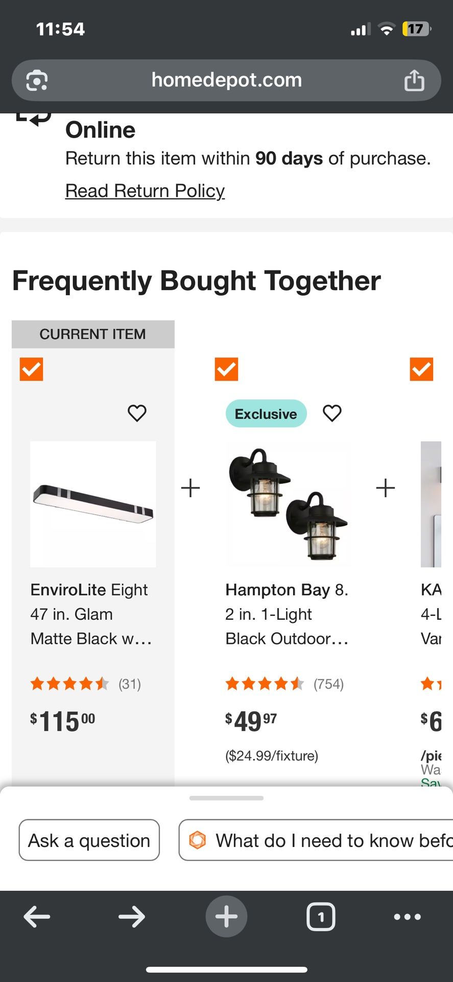Tap the homedepot.com address bar
The height and width of the screenshot is (982, 453).
(x=226, y=80)
